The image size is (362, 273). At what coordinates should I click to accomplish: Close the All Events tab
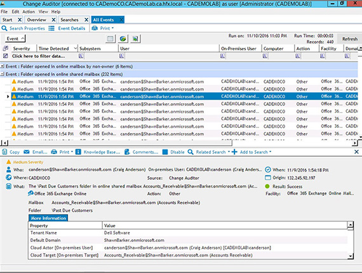pyautogui.click(x=121, y=20)
